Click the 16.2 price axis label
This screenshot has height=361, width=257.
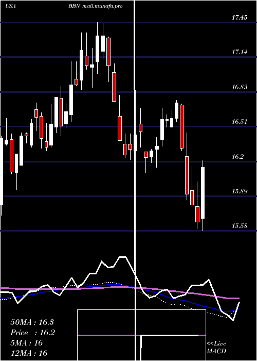(x=237, y=157)
